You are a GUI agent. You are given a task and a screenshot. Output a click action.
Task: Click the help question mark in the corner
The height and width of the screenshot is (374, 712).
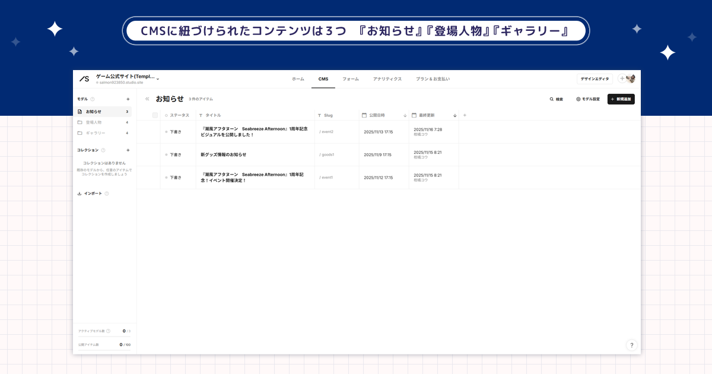click(x=631, y=346)
